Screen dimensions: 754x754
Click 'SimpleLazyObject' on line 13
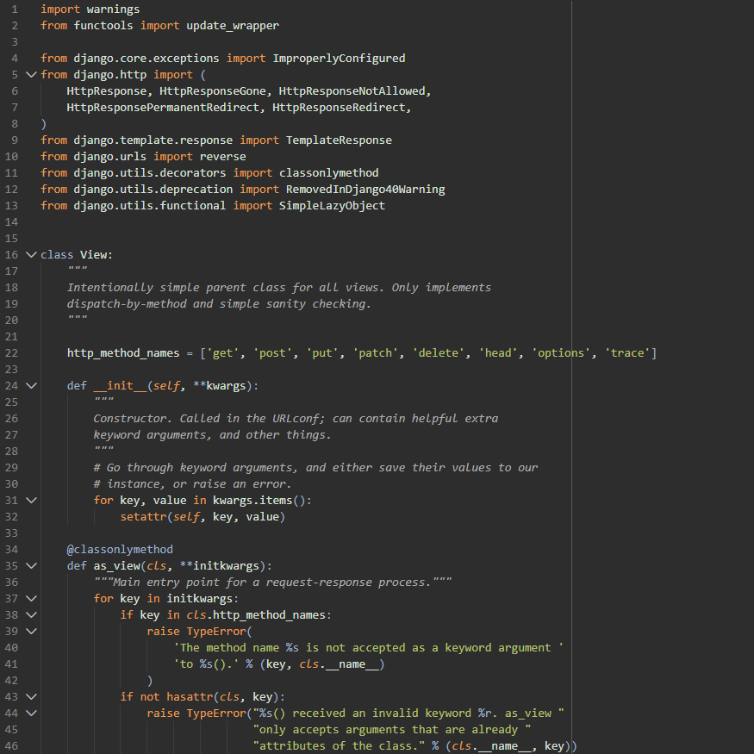[333, 205]
